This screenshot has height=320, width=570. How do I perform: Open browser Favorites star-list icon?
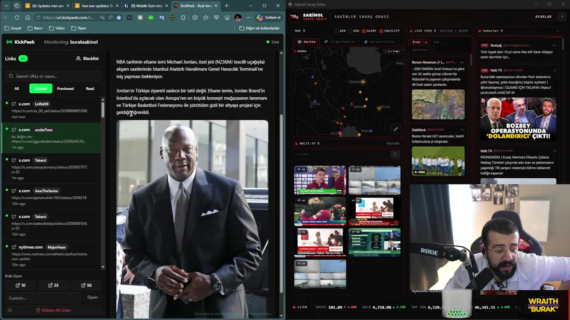[205, 17]
